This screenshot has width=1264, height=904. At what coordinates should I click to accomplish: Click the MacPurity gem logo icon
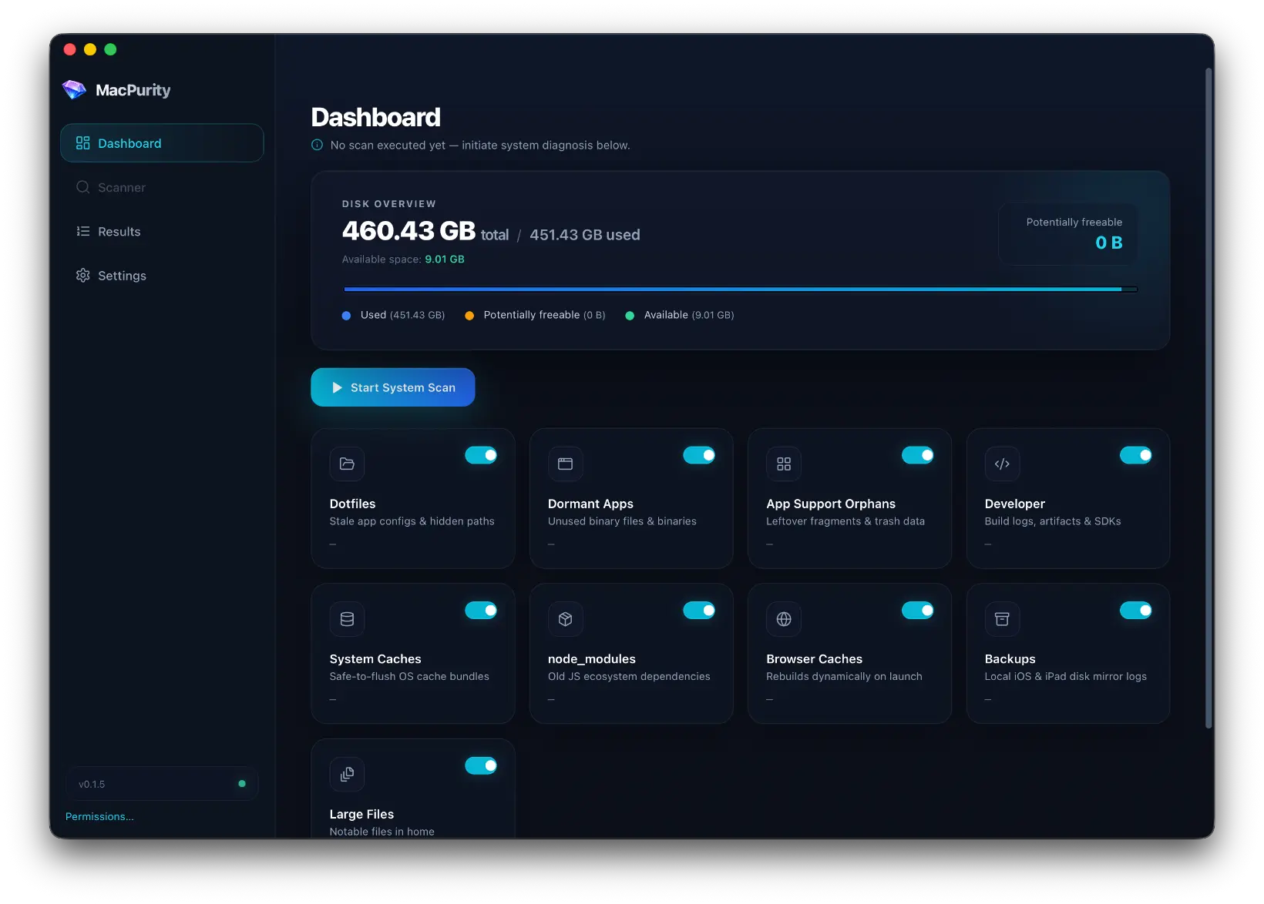point(74,90)
